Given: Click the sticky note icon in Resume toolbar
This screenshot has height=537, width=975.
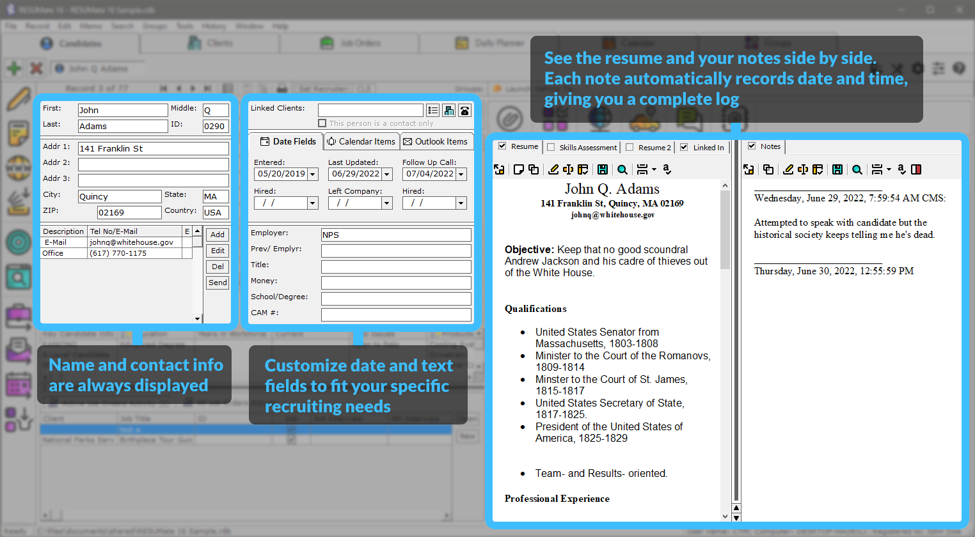Looking at the screenshot, I should click(x=519, y=169).
